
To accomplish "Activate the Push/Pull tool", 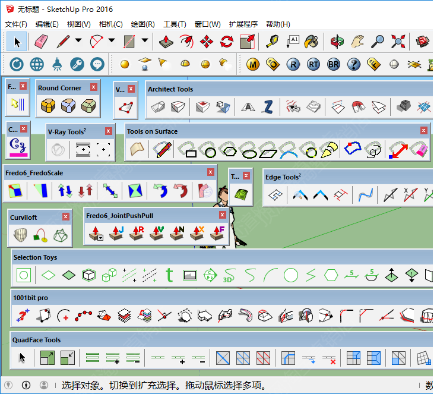I will coord(166,42).
